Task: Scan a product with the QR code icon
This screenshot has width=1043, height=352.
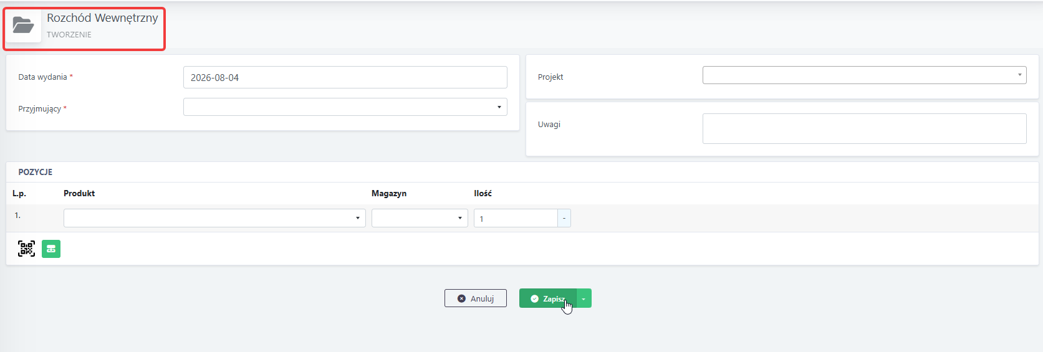Action: coord(26,249)
